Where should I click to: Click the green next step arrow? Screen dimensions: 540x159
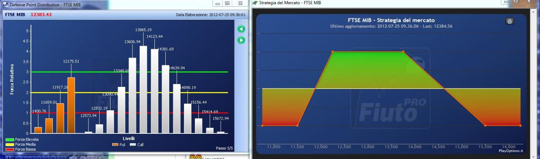pyautogui.click(x=241, y=40)
